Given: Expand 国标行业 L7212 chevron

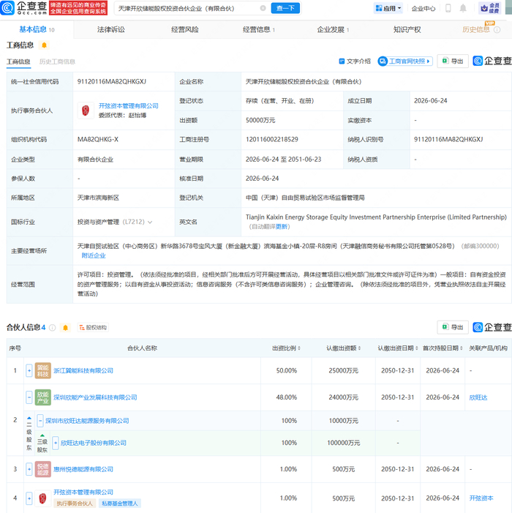Looking at the screenshot, I should tap(150, 222).
